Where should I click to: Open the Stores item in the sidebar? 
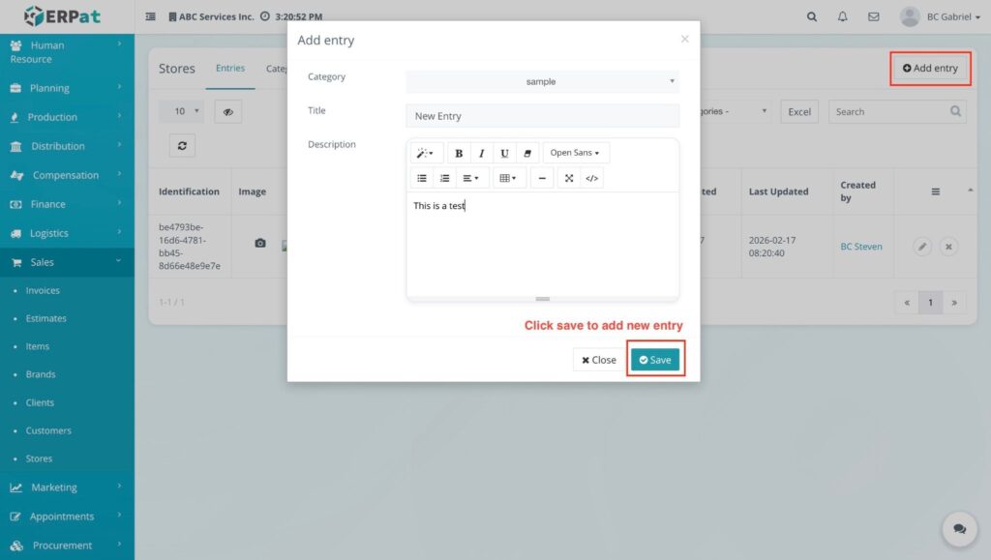[39, 458]
